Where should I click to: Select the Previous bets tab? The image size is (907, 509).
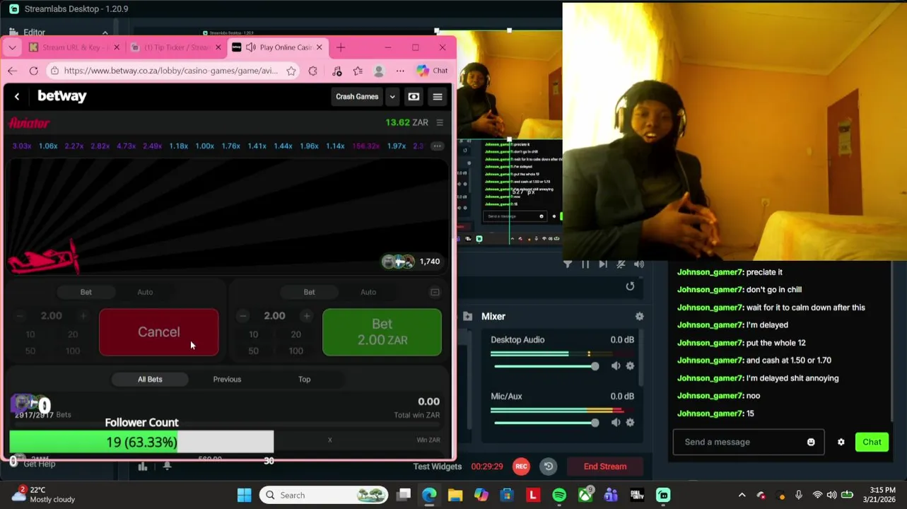click(227, 380)
